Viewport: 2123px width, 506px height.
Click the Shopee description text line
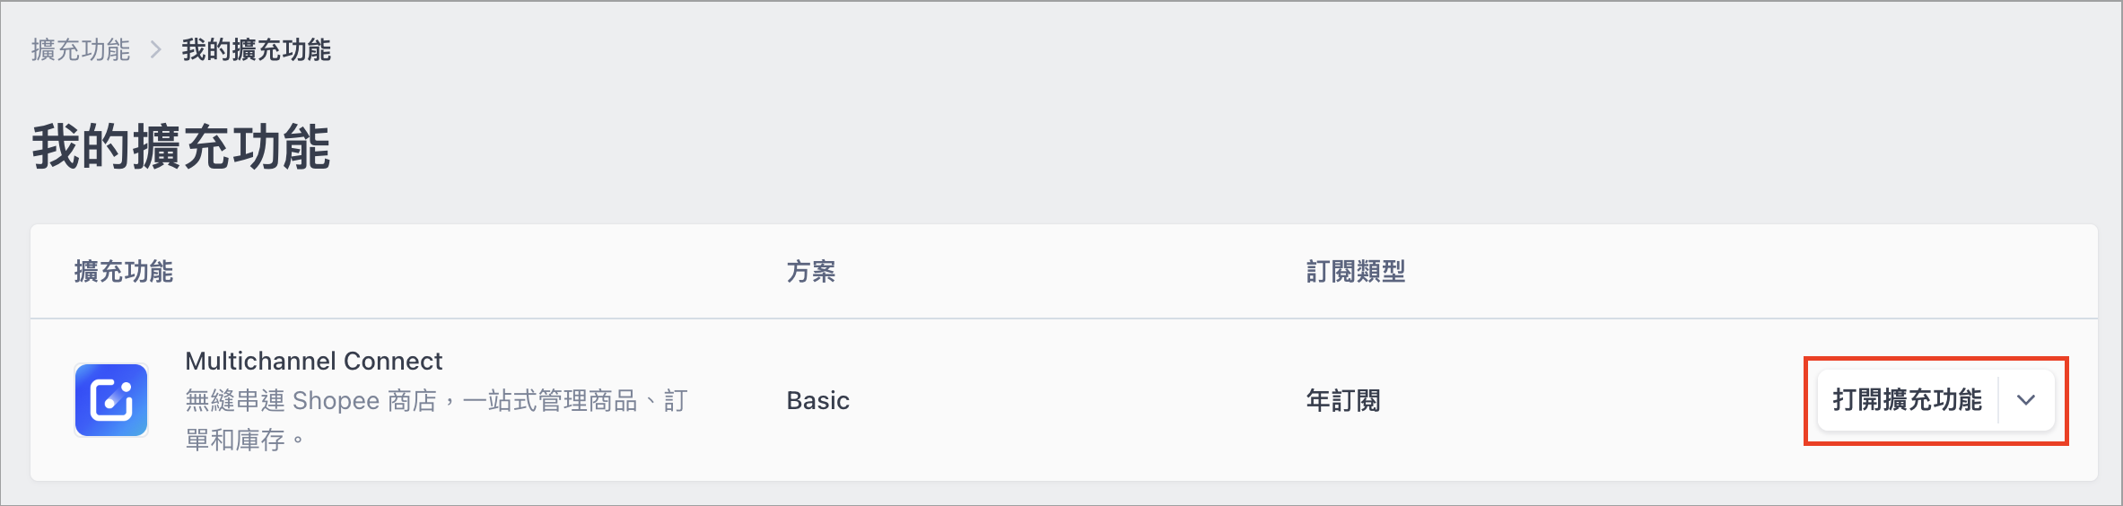(x=436, y=400)
